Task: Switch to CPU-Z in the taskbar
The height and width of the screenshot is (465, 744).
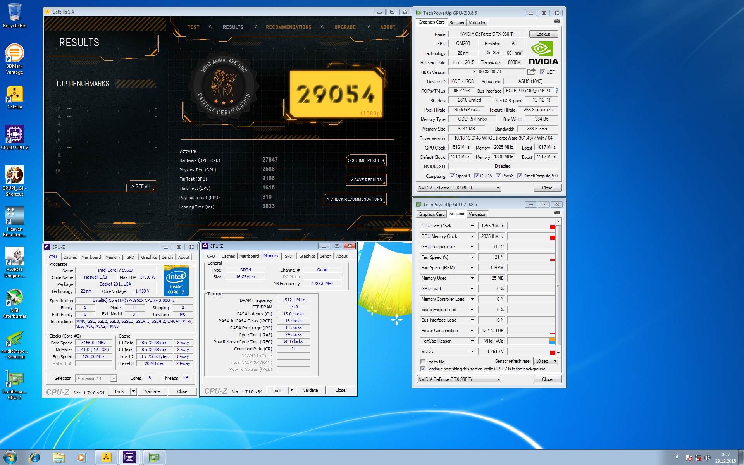Action: pos(130,458)
